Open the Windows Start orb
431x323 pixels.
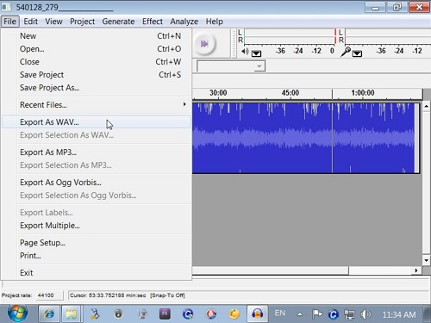coord(17,314)
